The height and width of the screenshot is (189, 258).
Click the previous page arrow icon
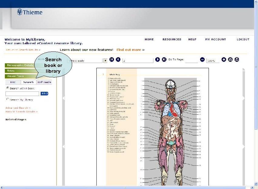coord(118,60)
